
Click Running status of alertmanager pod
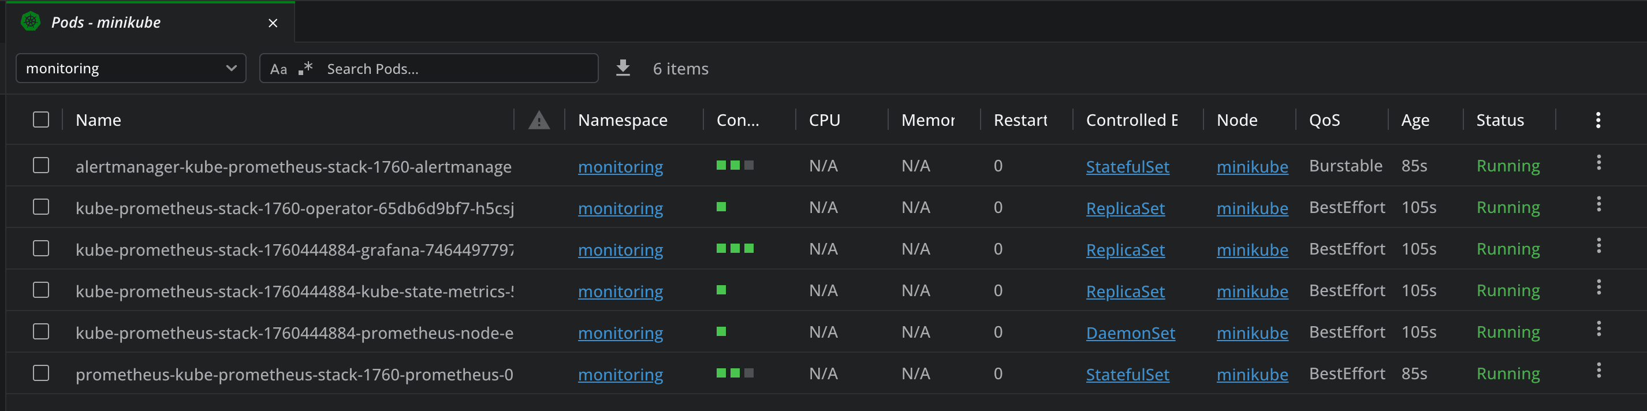click(1508, 166)
